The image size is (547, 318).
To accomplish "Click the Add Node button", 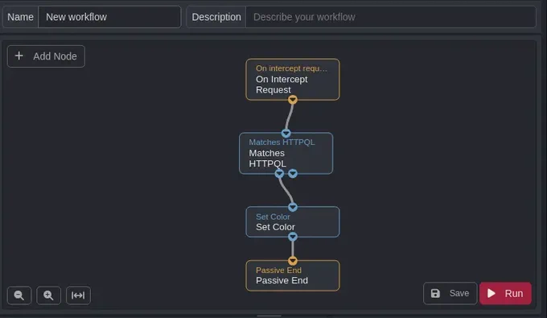I will 46,56.
